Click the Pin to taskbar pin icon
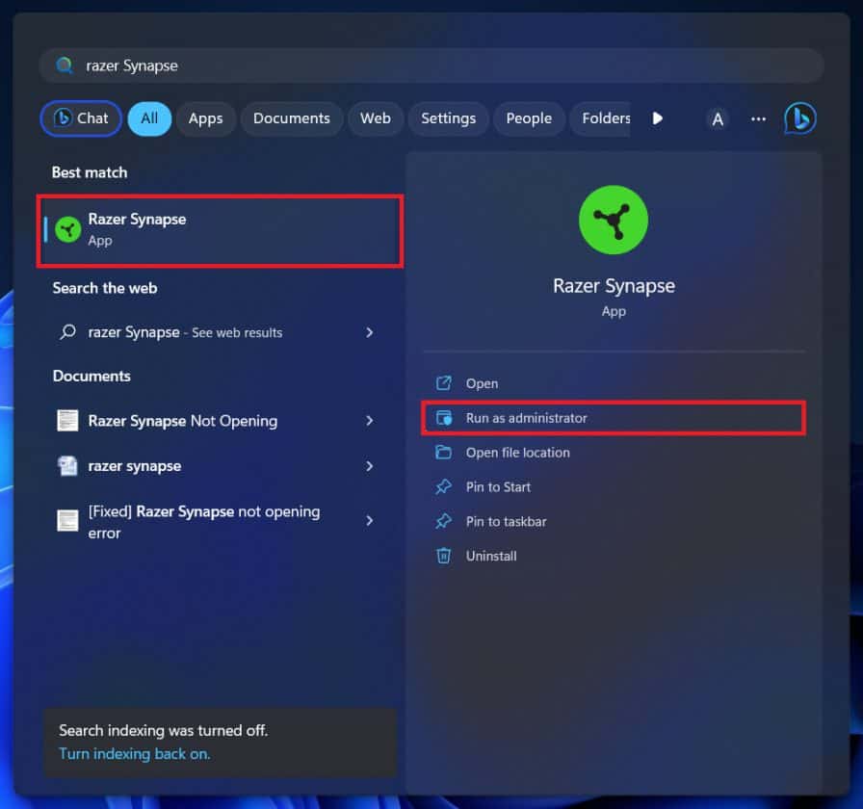This screenshot has width=863, height=809. pyautogui.click(x=445, y=521)
